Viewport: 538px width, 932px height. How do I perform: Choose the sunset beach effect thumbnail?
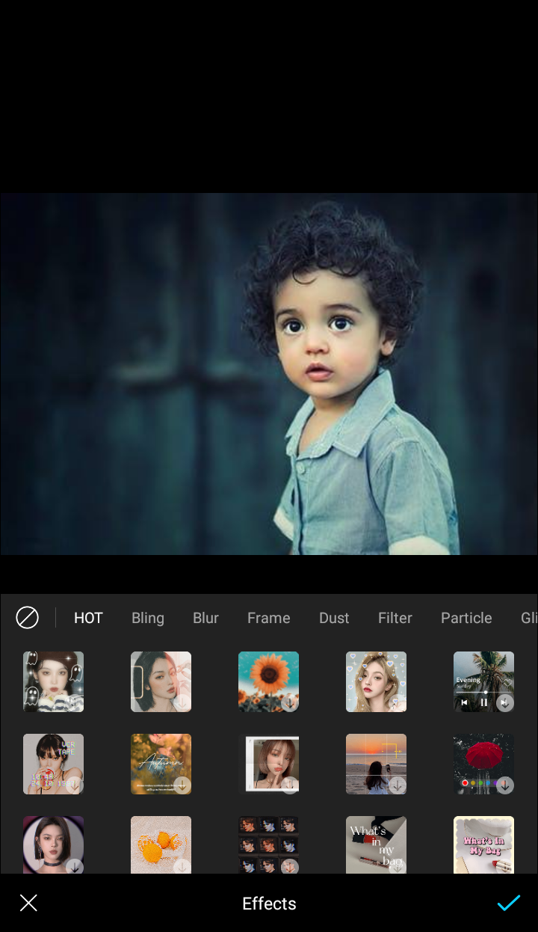376,764
